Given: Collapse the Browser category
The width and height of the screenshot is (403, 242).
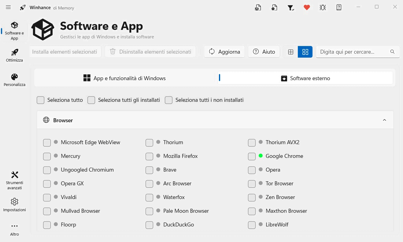Looking at the screenshot, I should (x=384, y=120).
